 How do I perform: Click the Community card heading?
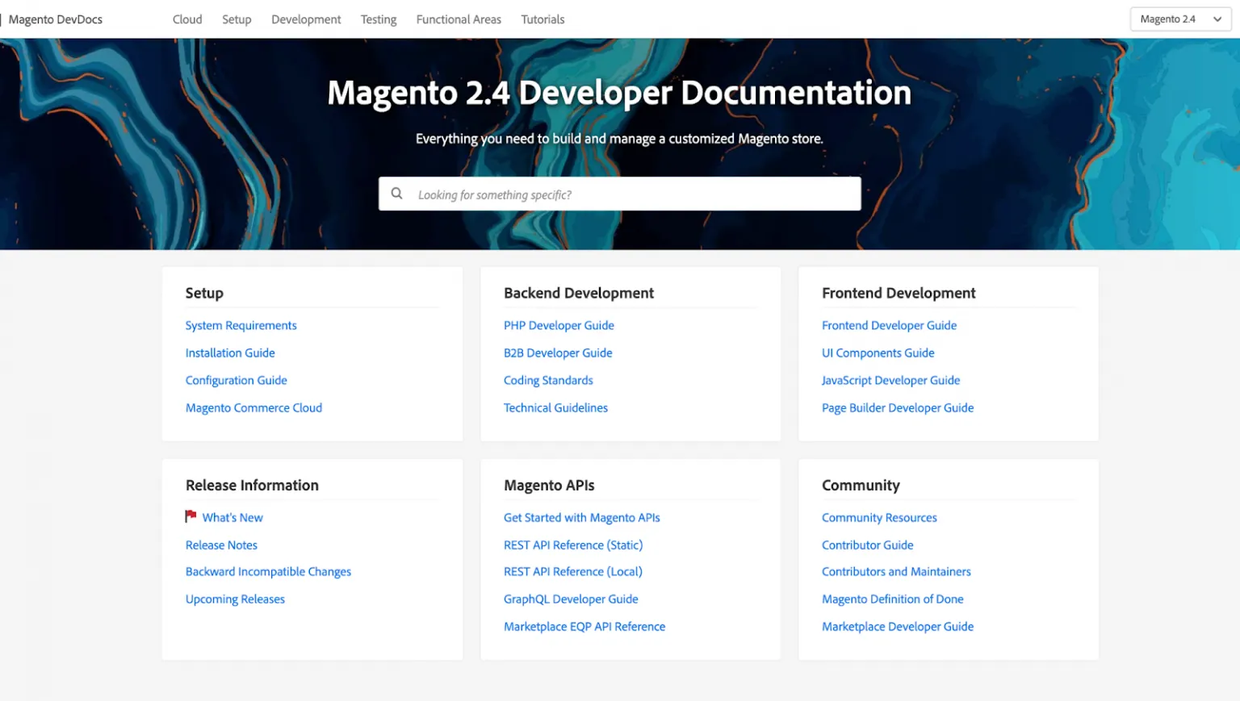[x=861, y=485]
